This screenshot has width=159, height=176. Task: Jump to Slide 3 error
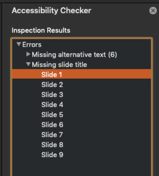[x=52, y=95]
